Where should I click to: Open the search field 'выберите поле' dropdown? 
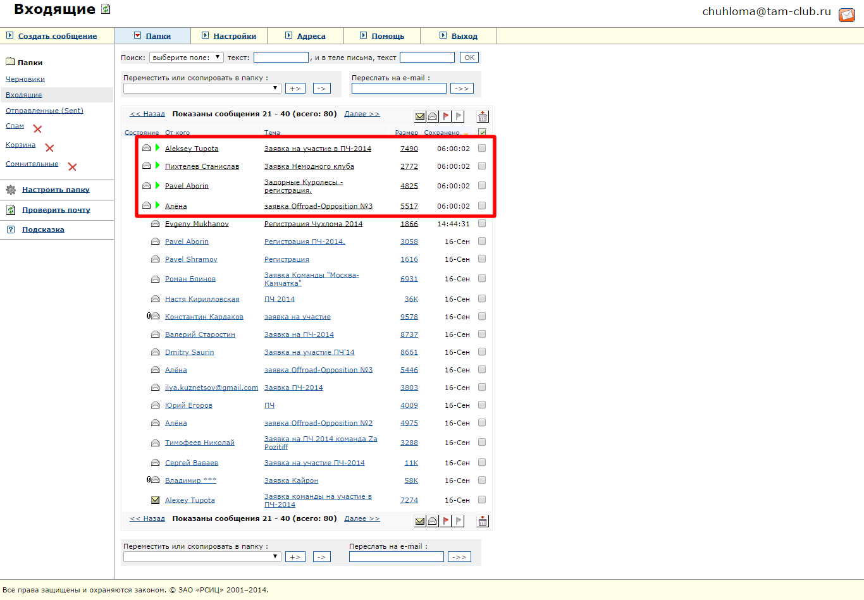pos(186,58)
